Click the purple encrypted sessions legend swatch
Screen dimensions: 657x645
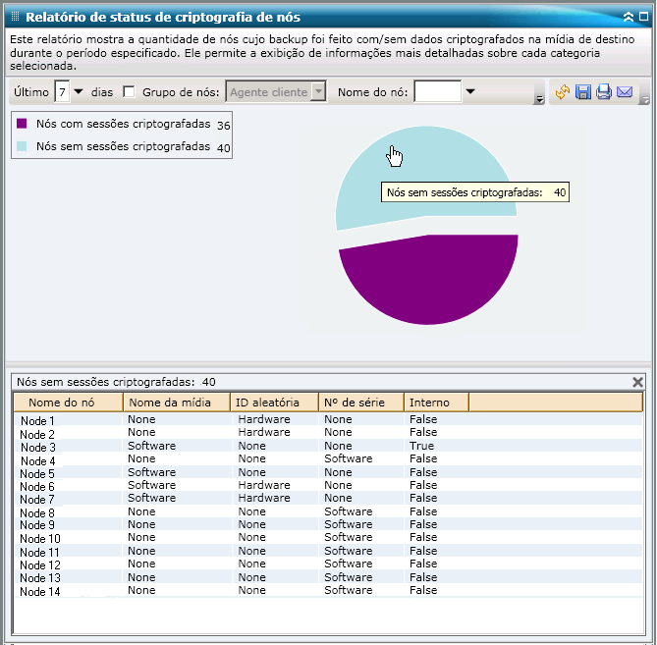click(x=23, y=125)
